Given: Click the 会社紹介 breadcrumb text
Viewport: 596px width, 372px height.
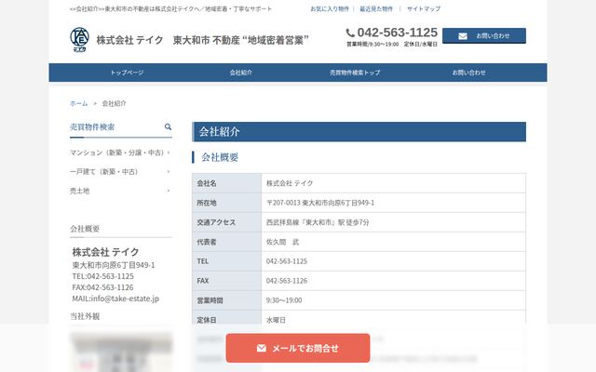Looking at the screenshot, I should 114,103.
